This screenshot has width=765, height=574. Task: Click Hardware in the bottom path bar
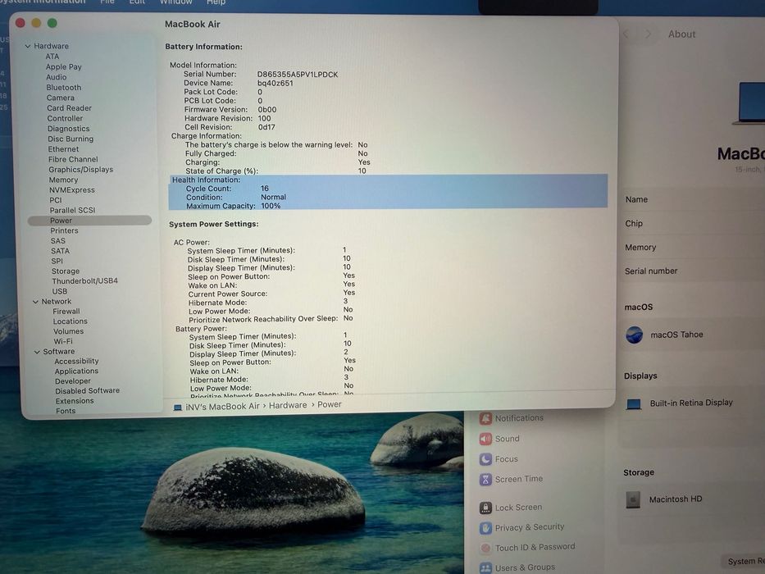coord(288,406)
